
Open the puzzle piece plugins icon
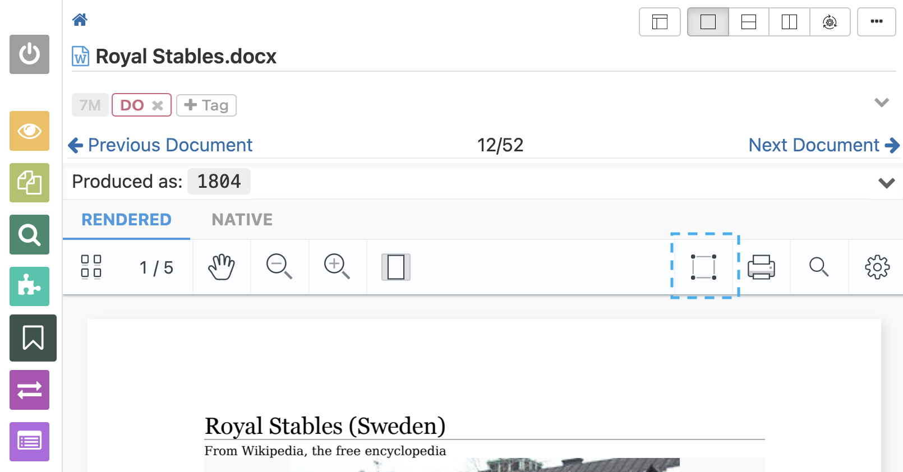(x=29, y=286)
